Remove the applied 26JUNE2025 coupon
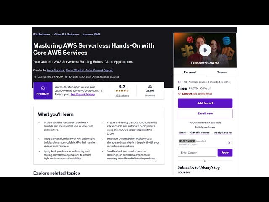The width and height of the screenshot is (269, 202). pos(229,143)
